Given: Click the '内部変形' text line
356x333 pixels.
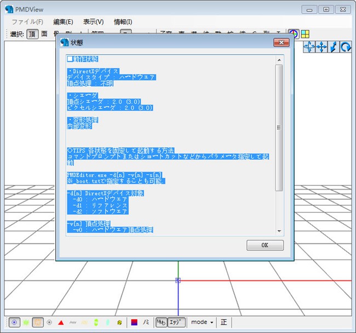Looking at the screenshot, I should [79, 126].
